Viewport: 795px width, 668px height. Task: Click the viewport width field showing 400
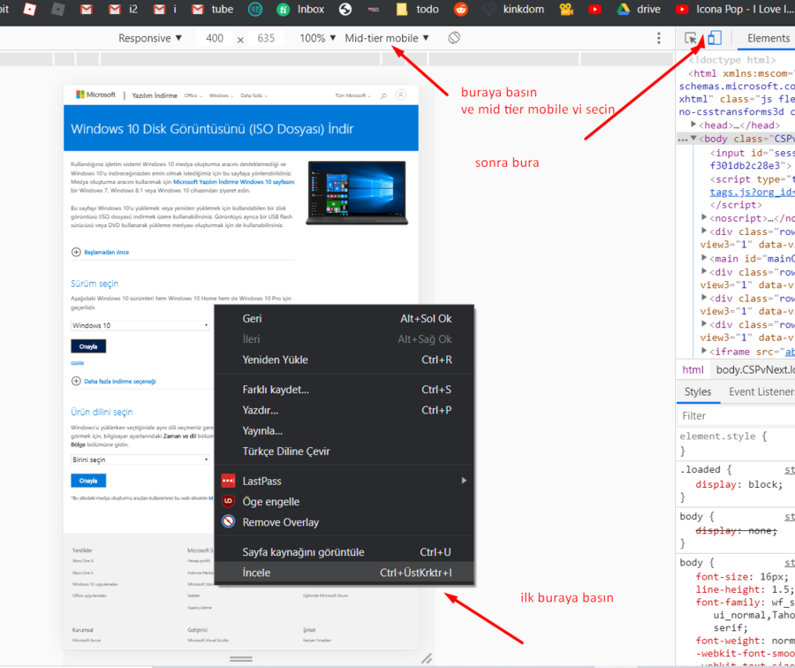click(215, 38)
